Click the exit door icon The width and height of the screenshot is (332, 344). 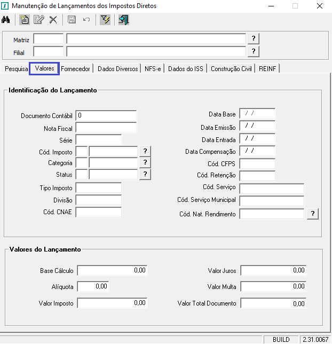(124, 20)
